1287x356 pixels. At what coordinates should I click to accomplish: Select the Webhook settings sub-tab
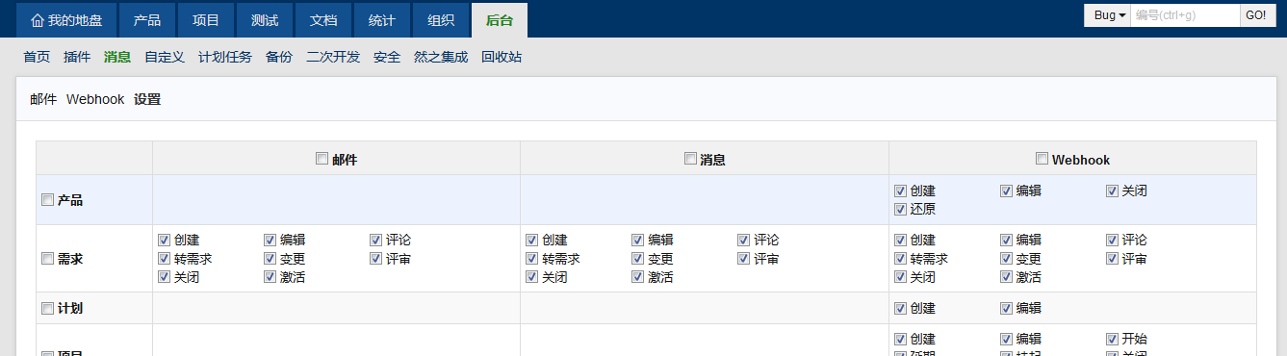[95, 99]
